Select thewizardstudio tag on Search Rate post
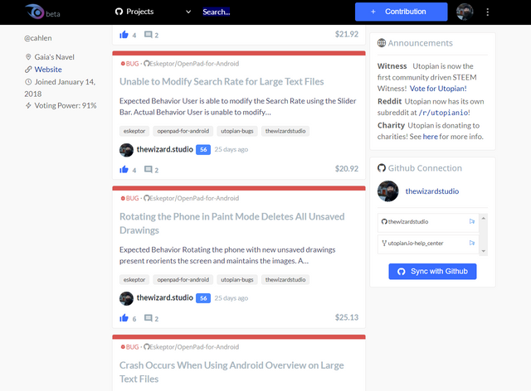 (285, 131)
